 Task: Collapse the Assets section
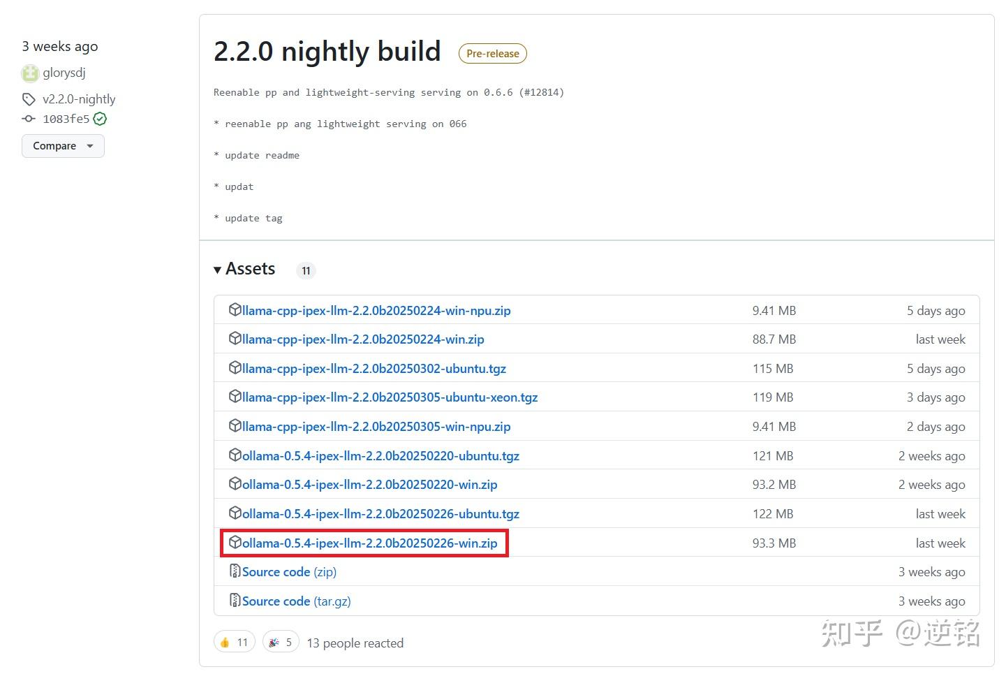[244, 269]
